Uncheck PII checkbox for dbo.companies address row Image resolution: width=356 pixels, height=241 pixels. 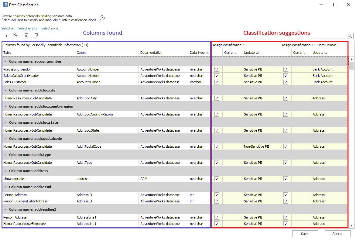click(x=217, y=179)
